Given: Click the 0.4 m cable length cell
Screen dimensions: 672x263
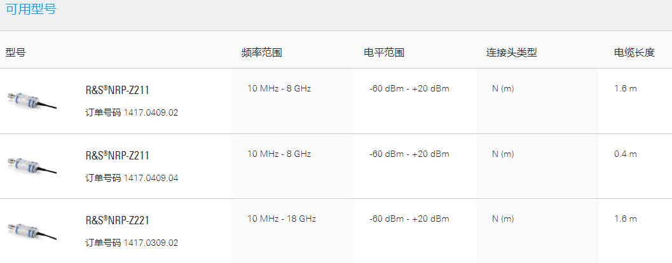Looking at the screenshot, I should click(x=626, y=154).
